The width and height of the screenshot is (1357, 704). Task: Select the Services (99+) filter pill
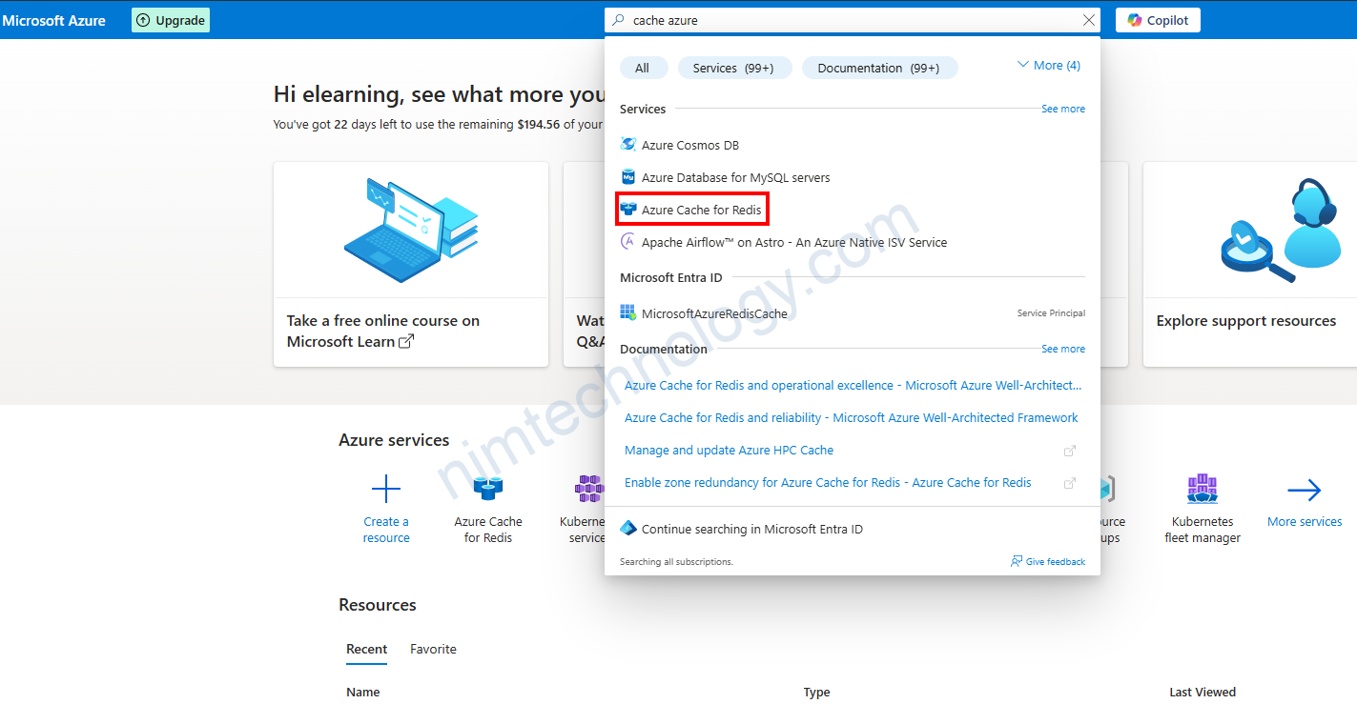(732, 68)
